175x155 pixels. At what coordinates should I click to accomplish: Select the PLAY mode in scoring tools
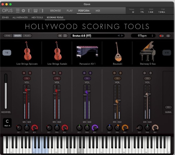click(27, 36)
